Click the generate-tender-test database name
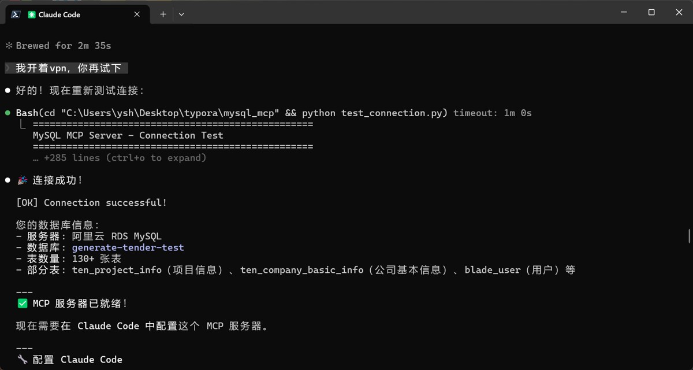 [128, 247]
